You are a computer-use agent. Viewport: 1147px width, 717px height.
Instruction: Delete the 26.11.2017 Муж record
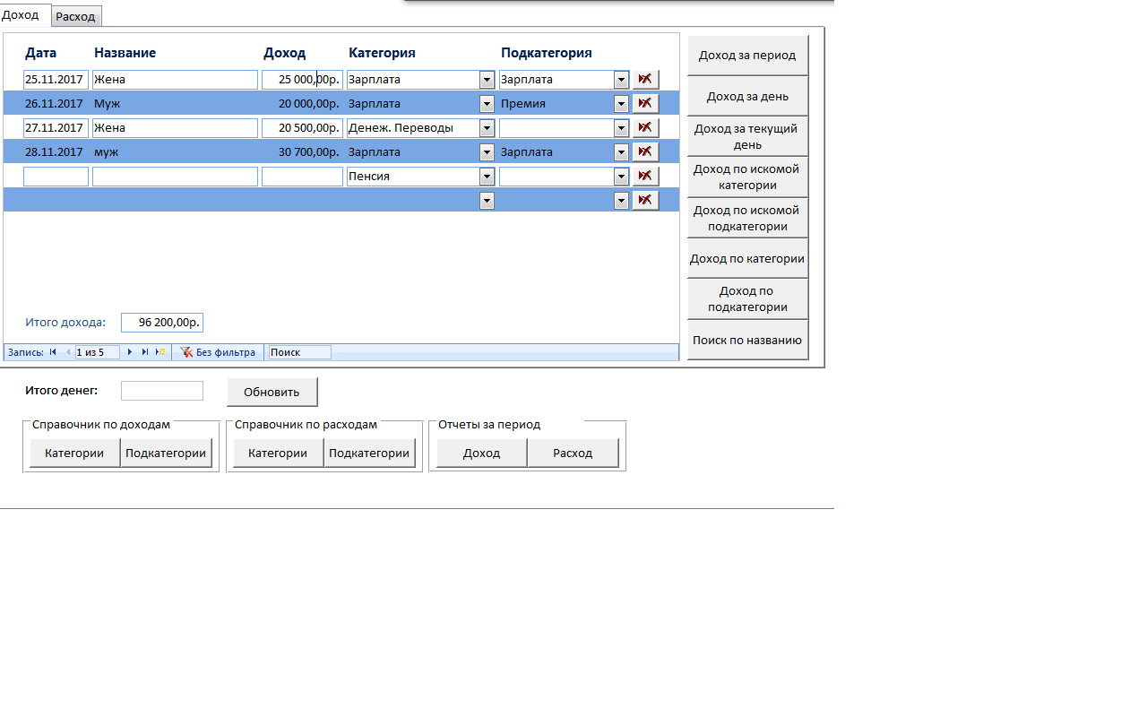[x=645, y=103]
